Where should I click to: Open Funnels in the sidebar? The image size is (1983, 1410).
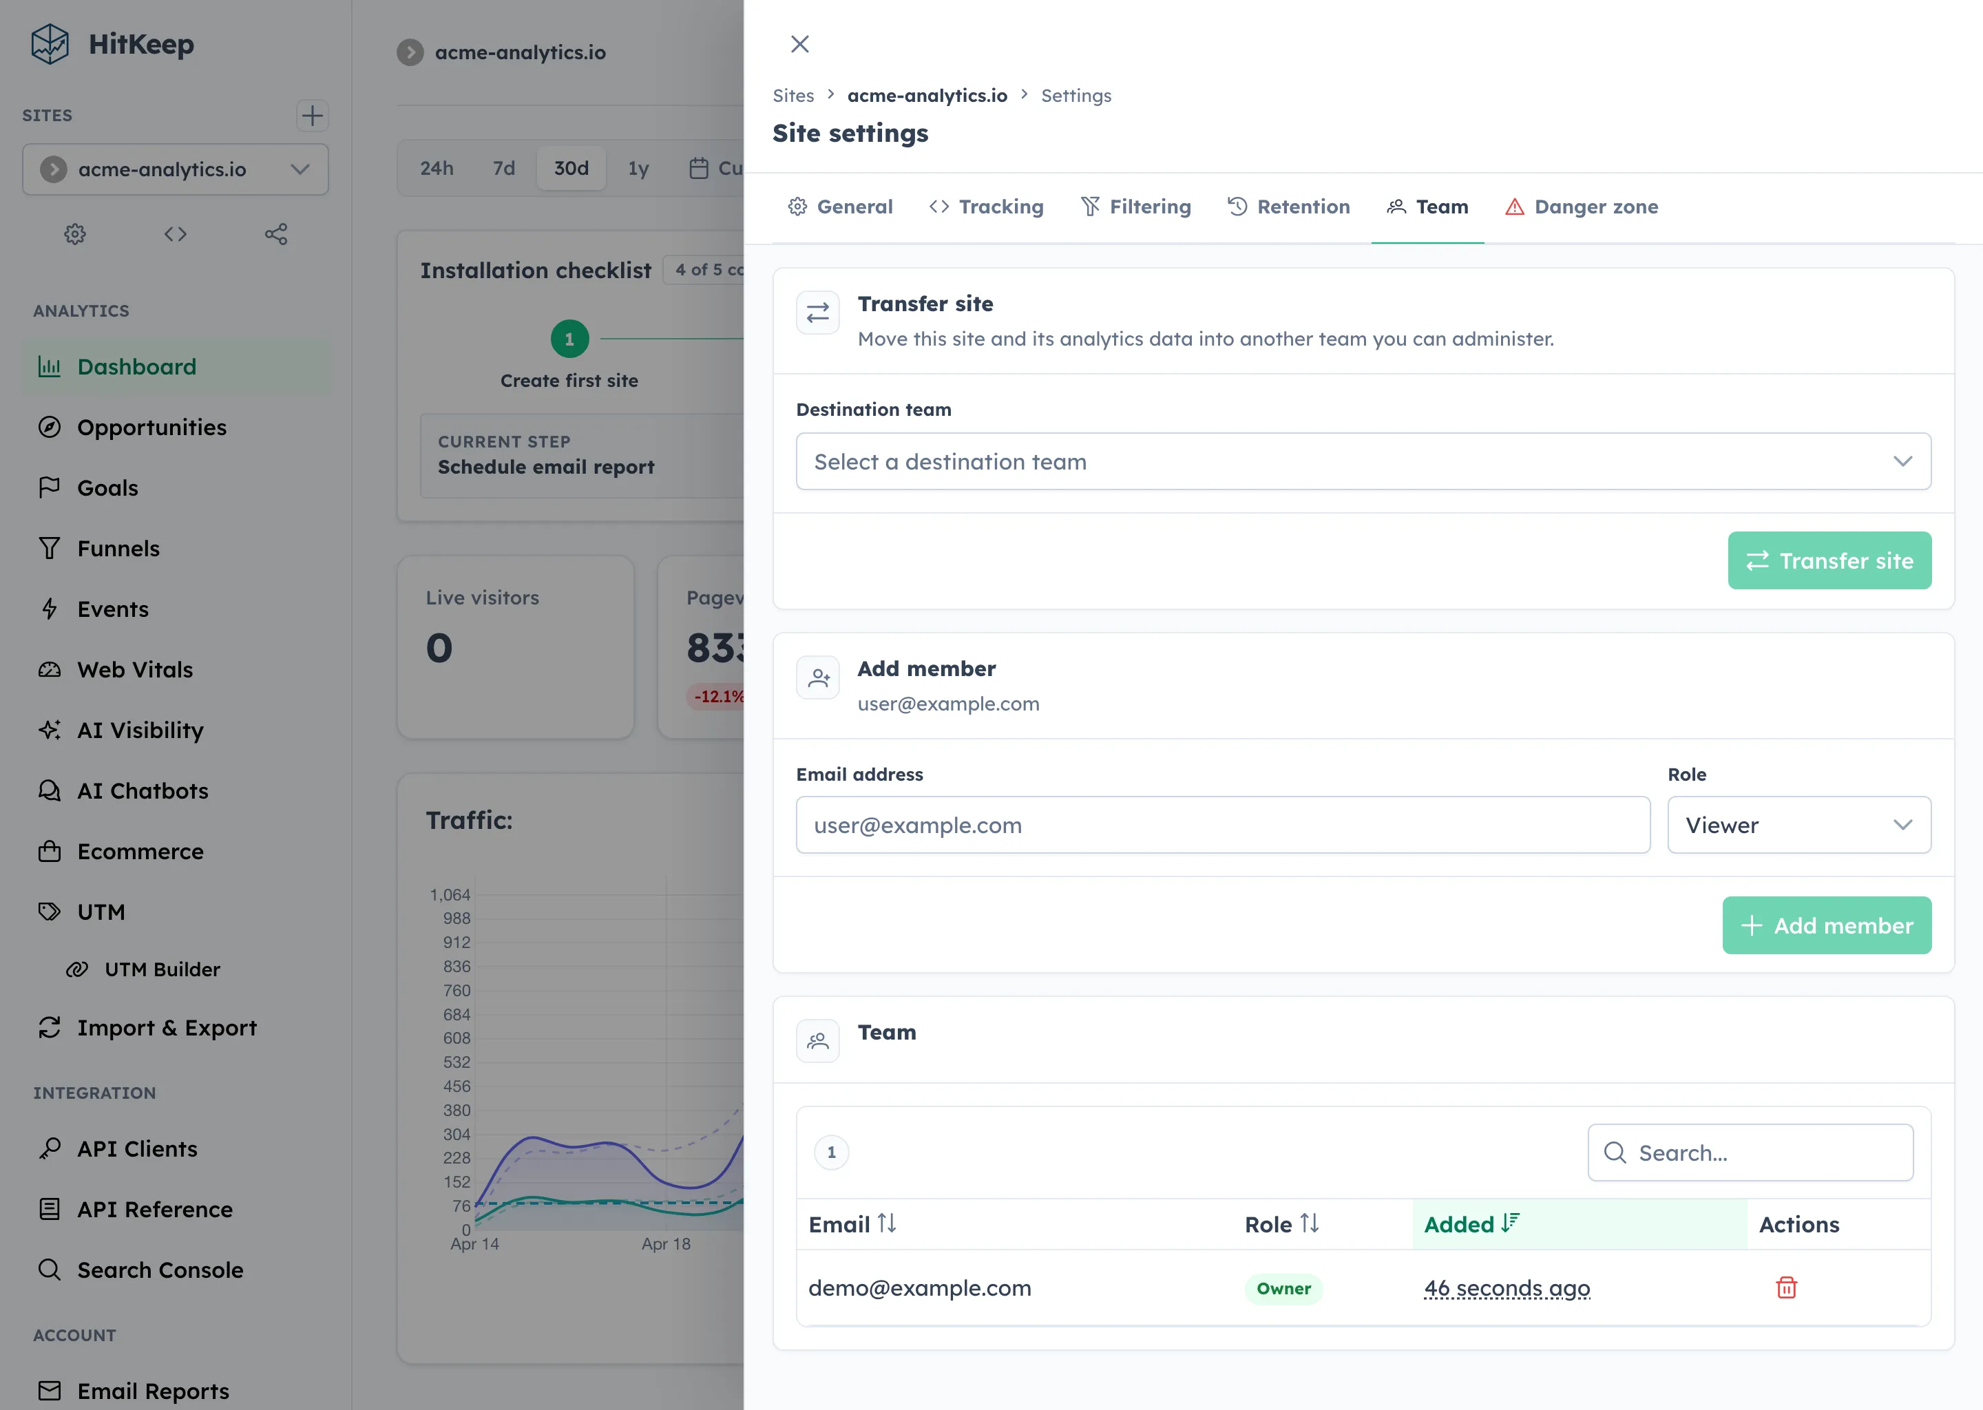(176, 549)
